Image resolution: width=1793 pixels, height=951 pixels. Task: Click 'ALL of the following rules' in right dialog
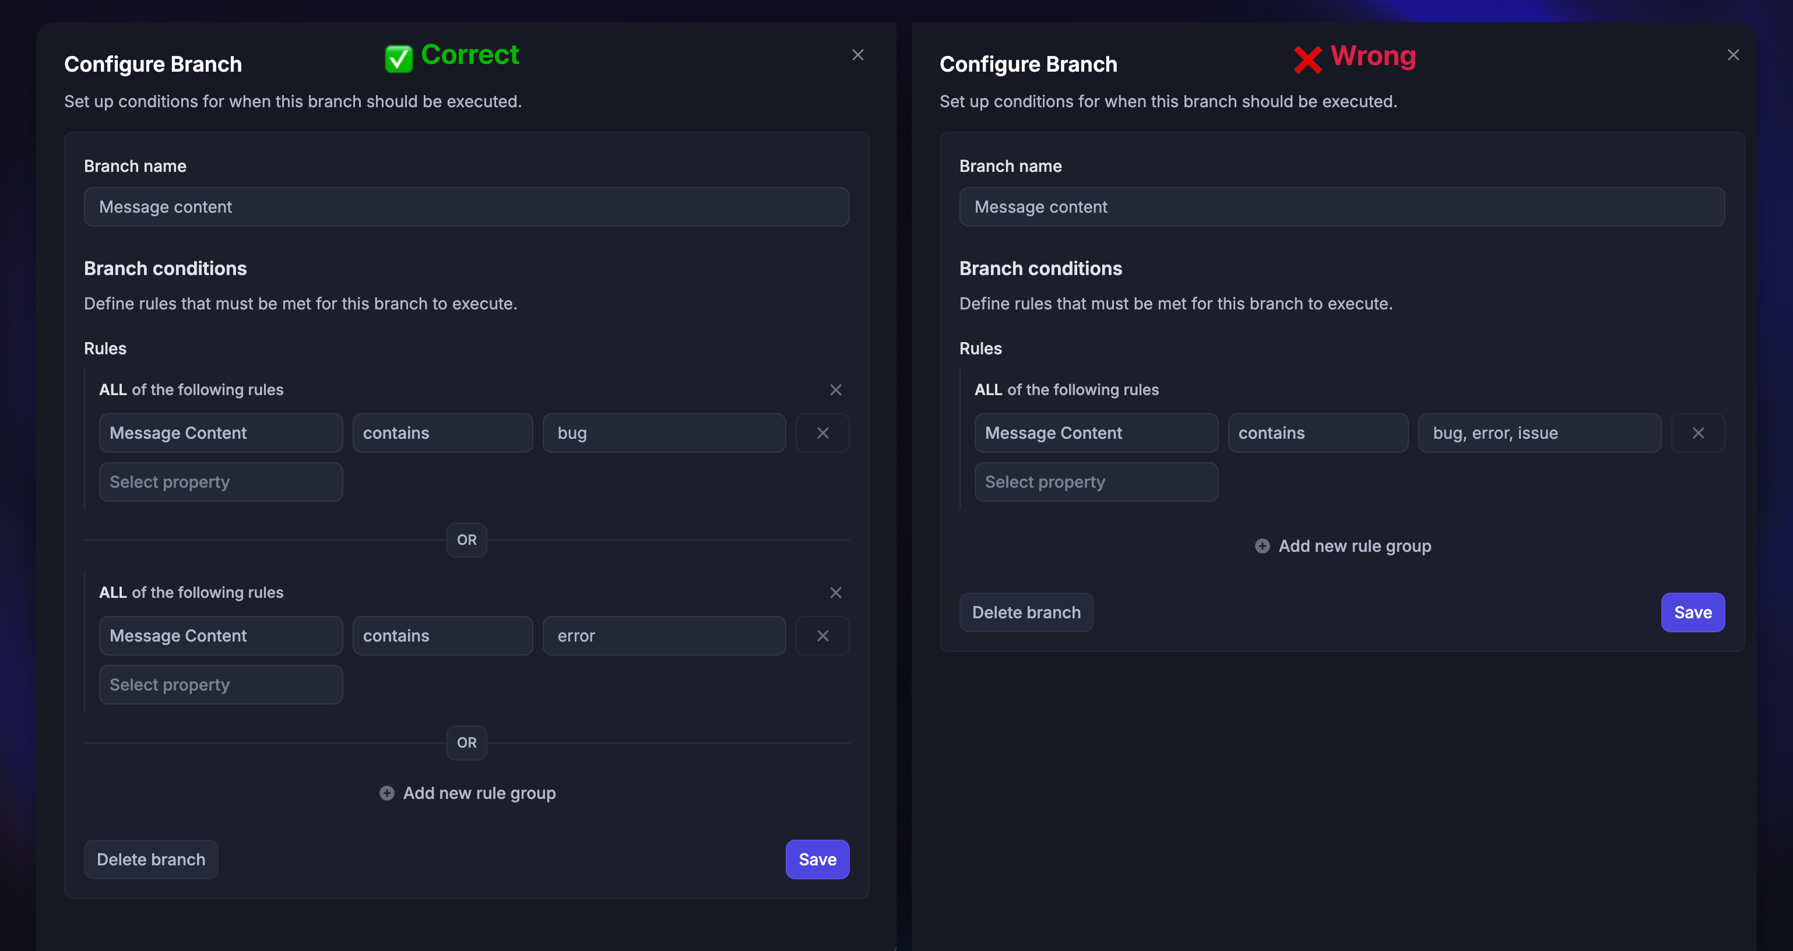1067,390
